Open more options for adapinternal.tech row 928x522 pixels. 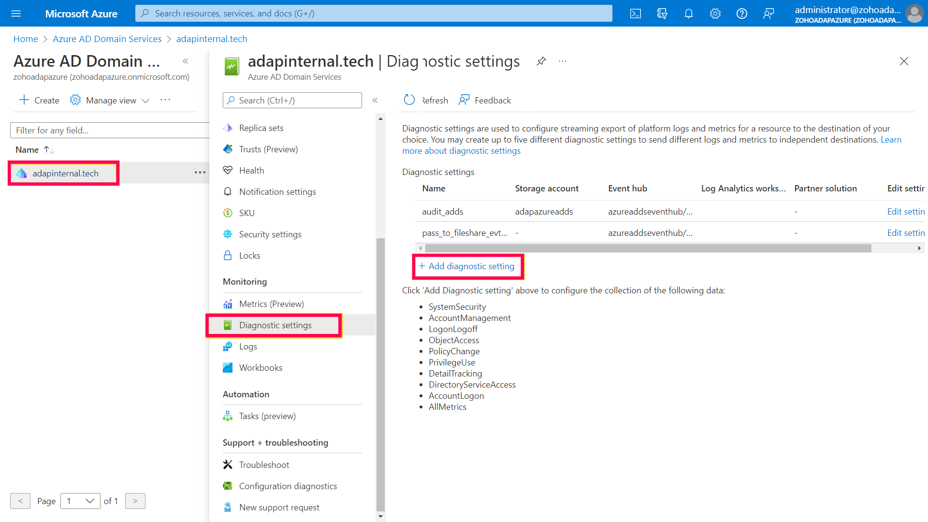(200, 173)
